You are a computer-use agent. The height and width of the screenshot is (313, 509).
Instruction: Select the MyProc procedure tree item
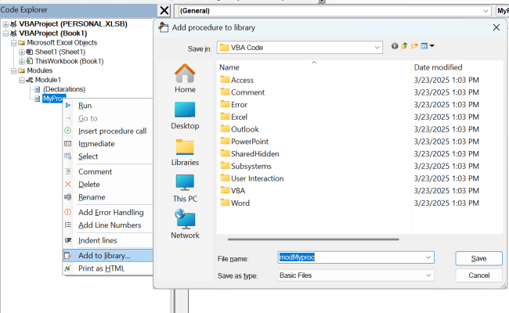point(54,99)
